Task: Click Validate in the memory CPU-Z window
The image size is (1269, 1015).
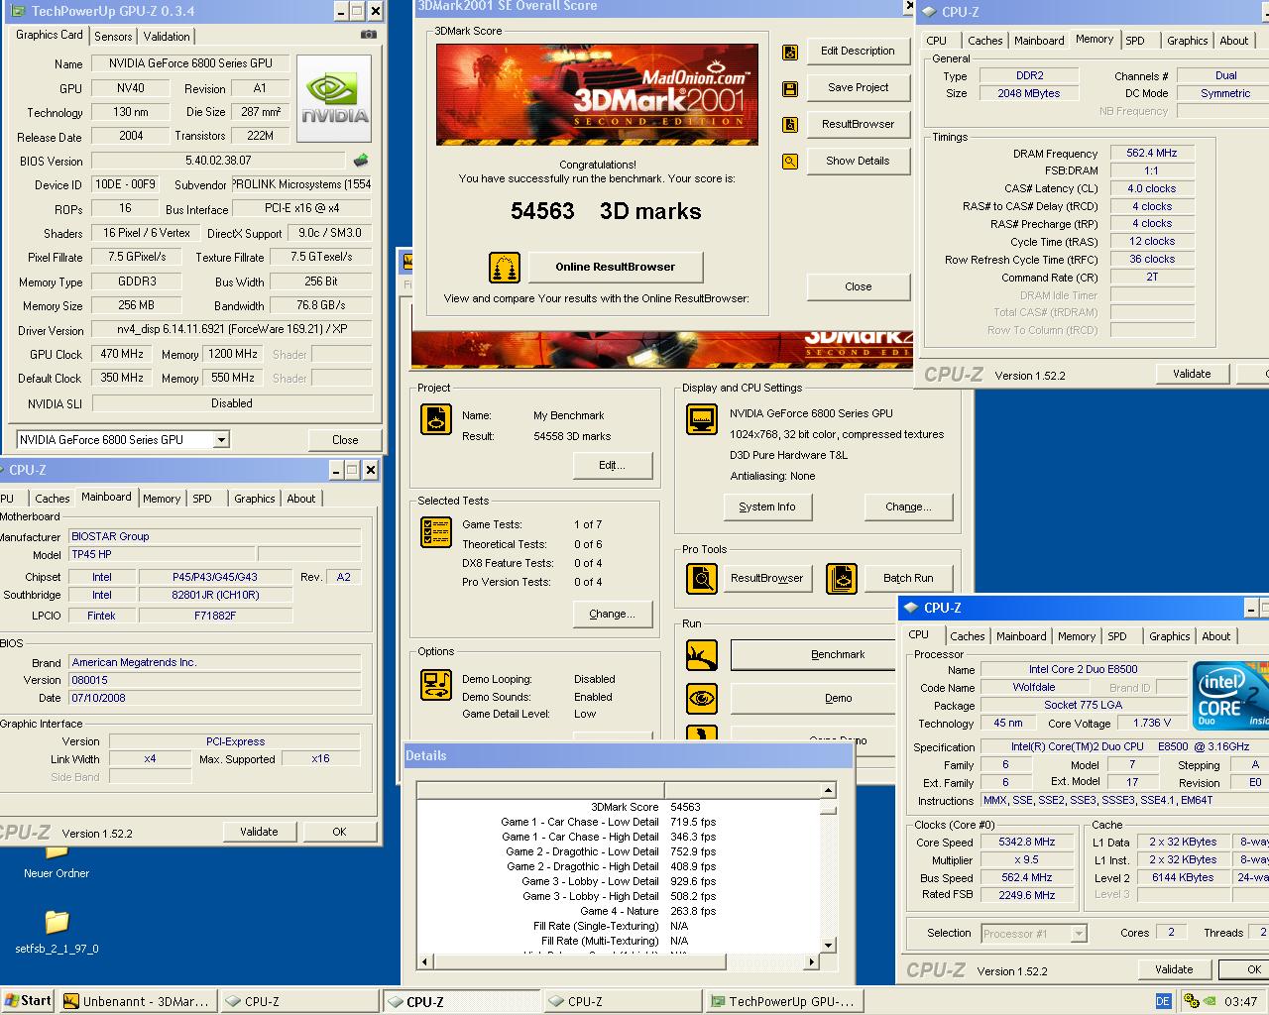Action: click(1192, 374)
